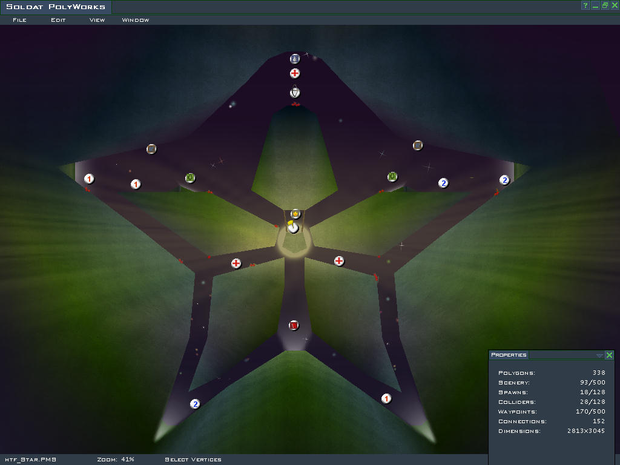Select the yellow flag spawn at map center
Screen dimensions: 620x465
[x=293, y=227]
